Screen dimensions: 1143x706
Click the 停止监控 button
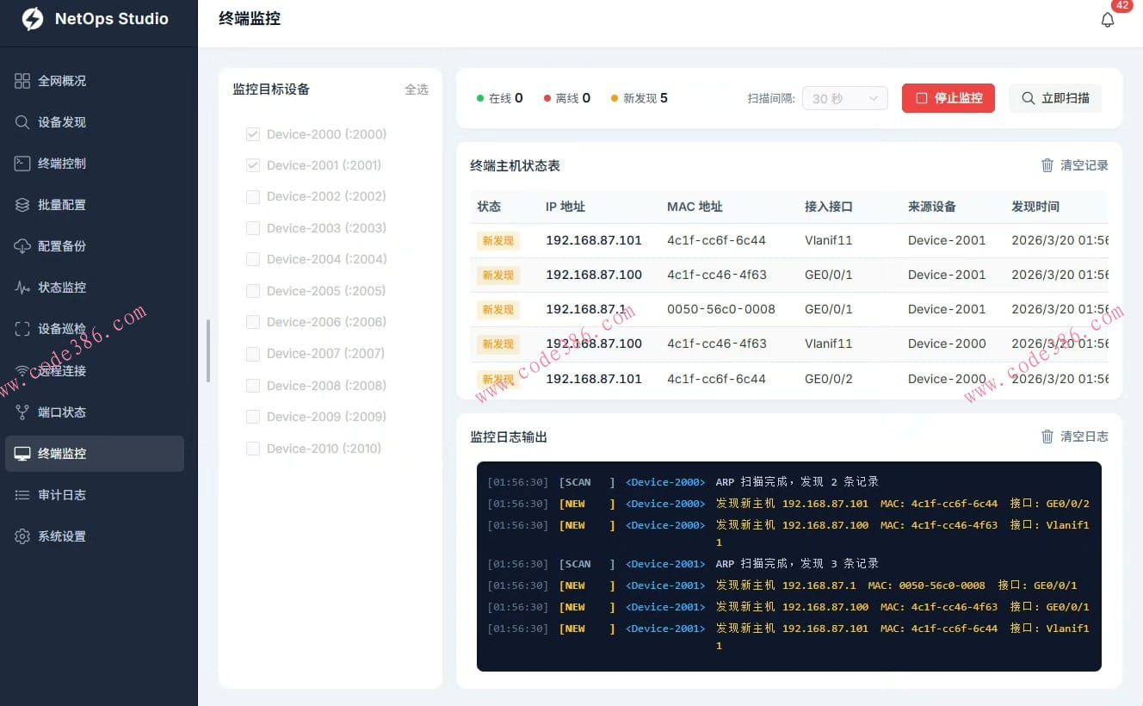(948, 97)
